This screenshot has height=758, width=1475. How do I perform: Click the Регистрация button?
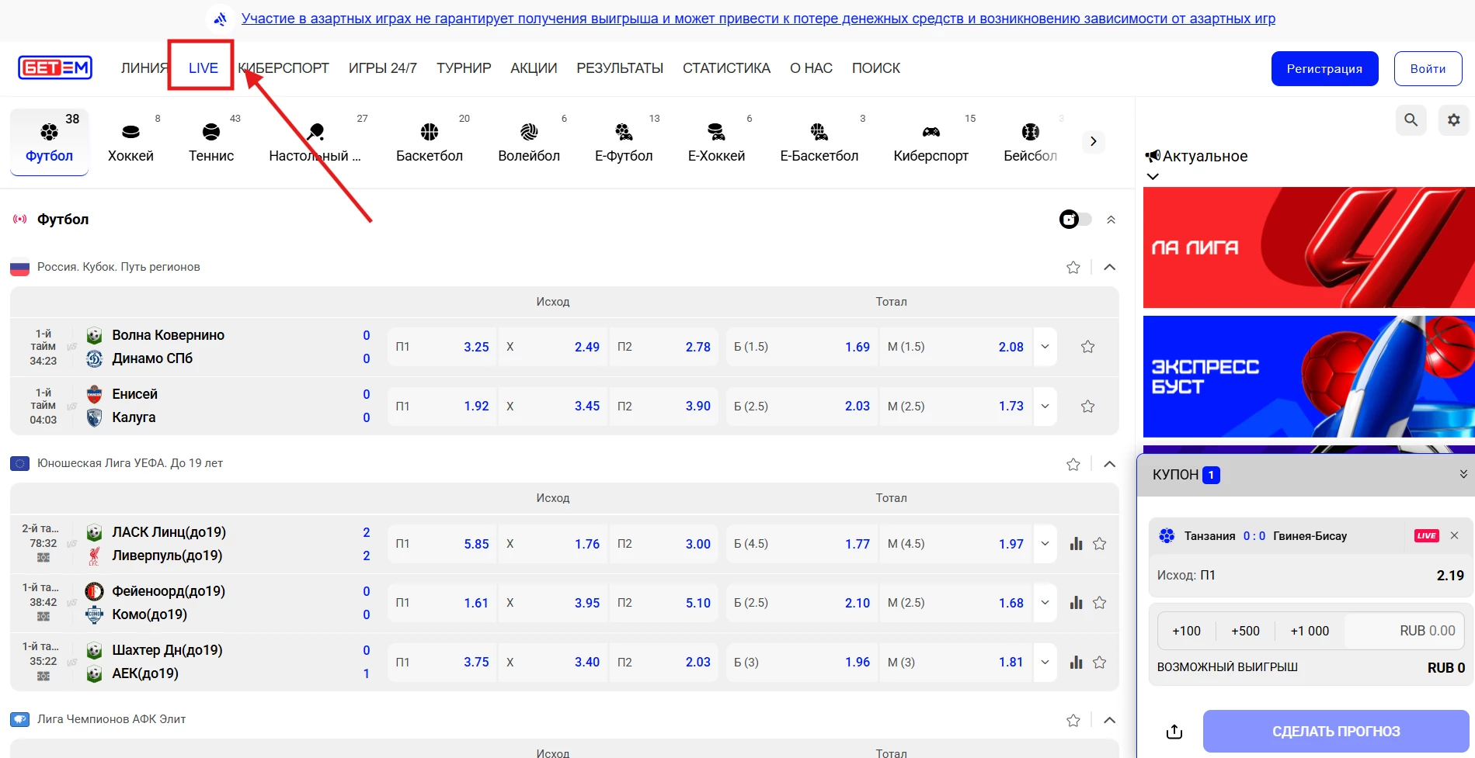pos(1324,68)
